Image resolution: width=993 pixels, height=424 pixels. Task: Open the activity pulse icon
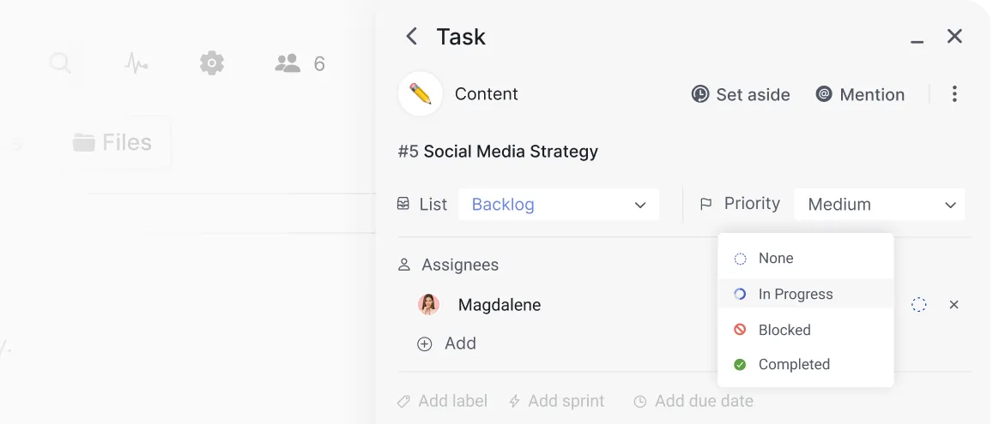click(136, 63)
